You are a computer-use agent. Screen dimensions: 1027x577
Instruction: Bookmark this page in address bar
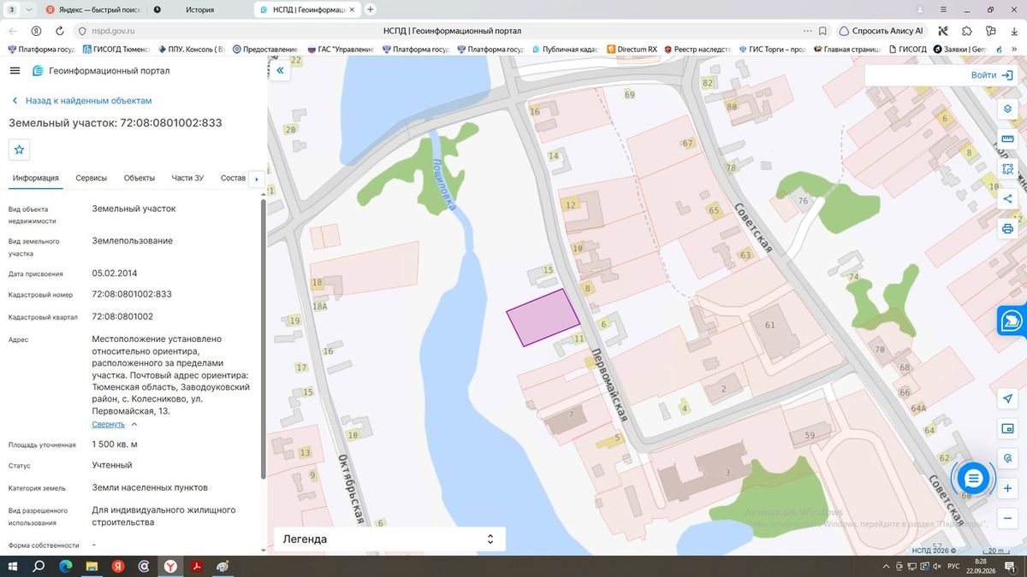pyautogui.click(x=822, y=31)
